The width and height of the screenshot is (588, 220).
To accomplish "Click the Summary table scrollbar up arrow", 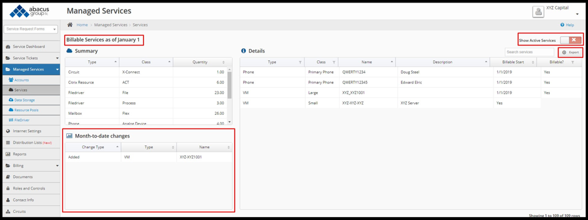I will [x=230, y=70].
